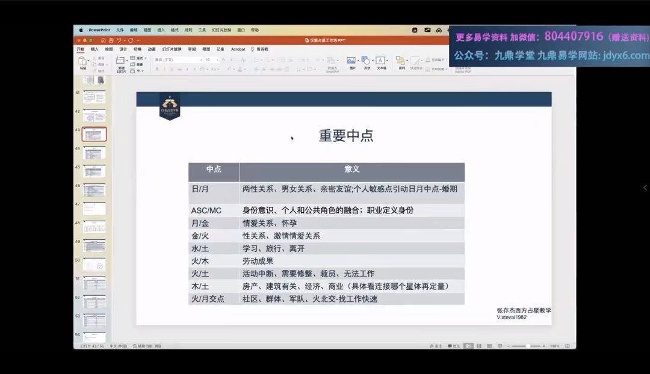This screenshot has width=650, height=374.
Task: Click the Tell Me (告诉我) search button
Action: (260, 49)
